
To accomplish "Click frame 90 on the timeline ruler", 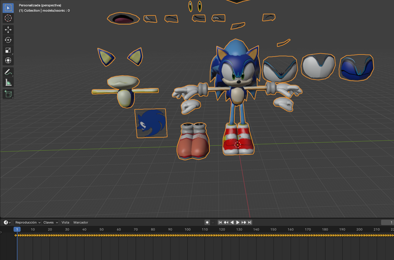I will (170, 229).
